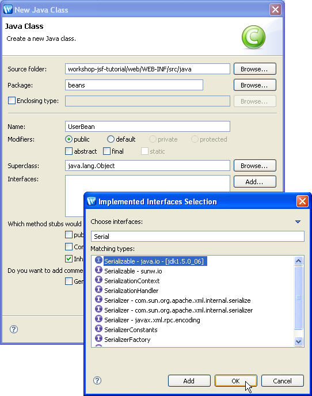The height and width of the screenshot is (396, 312).
Task: Click the Implemented Interfaces Selection title icon
Action: (91, 201)
